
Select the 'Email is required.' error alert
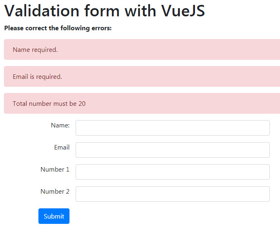(142, 76)
